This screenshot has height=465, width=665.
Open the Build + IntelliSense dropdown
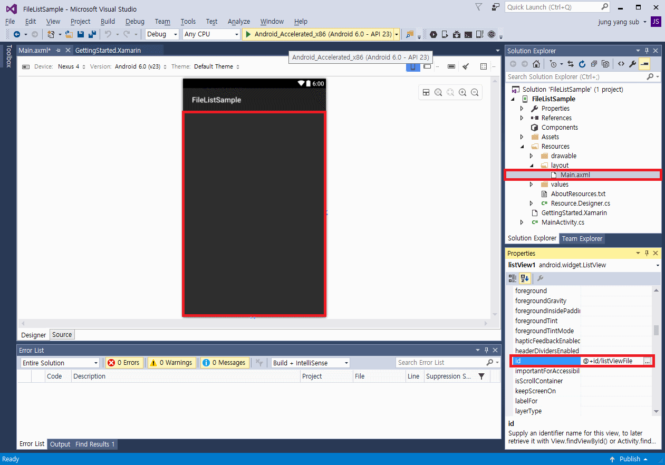tap(310, 363)
